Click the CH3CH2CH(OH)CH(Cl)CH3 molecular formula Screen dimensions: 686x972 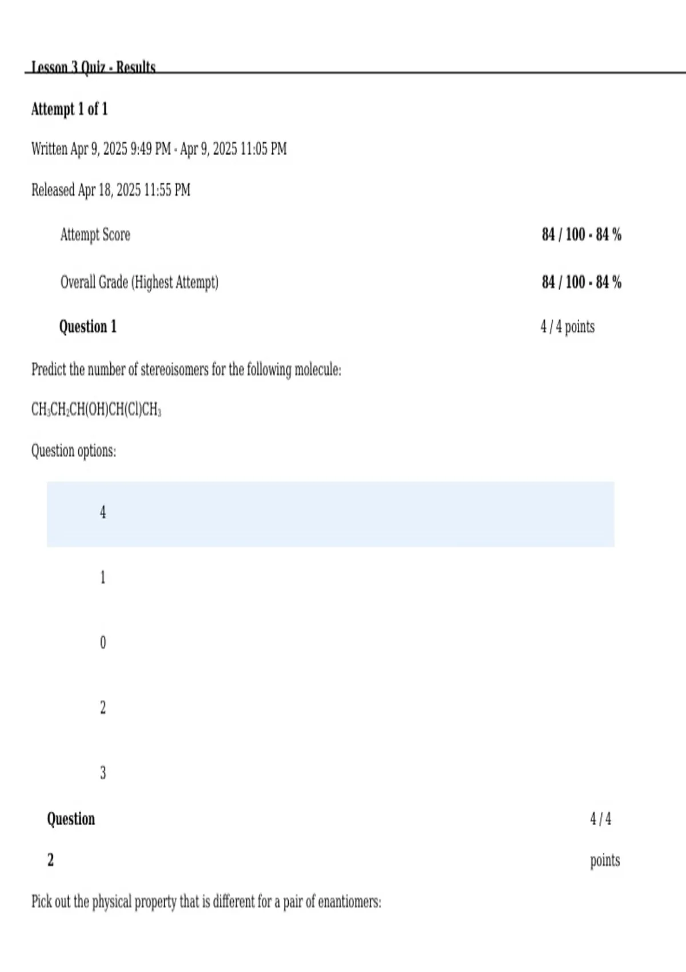pos(96,410)
